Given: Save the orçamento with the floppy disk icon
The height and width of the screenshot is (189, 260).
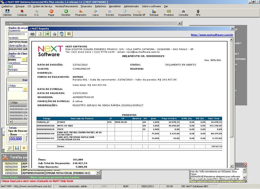Looking at the screenshot, I should [x=17, y=148].
